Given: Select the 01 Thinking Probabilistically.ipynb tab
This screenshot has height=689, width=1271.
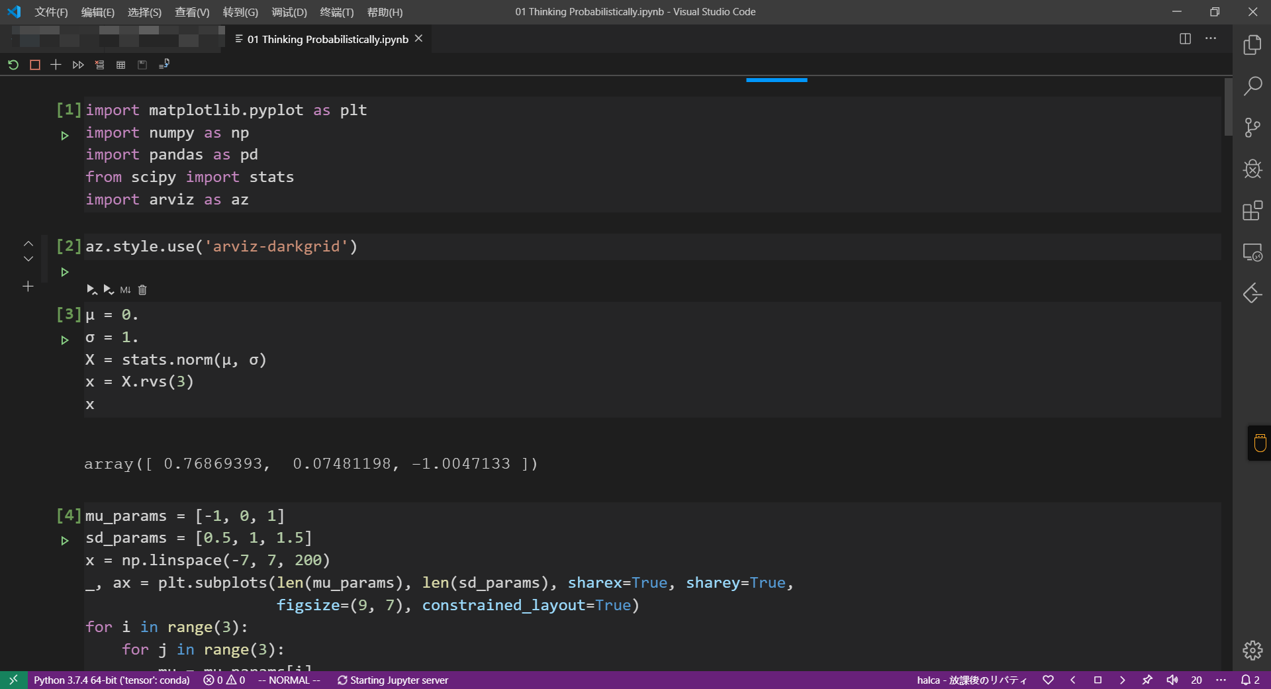Looking at the screenshot, I should click(x=328, y=39).
